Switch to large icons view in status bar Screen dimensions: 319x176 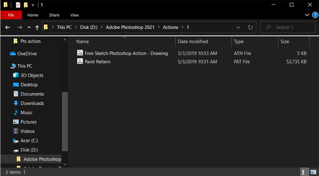coord(313,172)
